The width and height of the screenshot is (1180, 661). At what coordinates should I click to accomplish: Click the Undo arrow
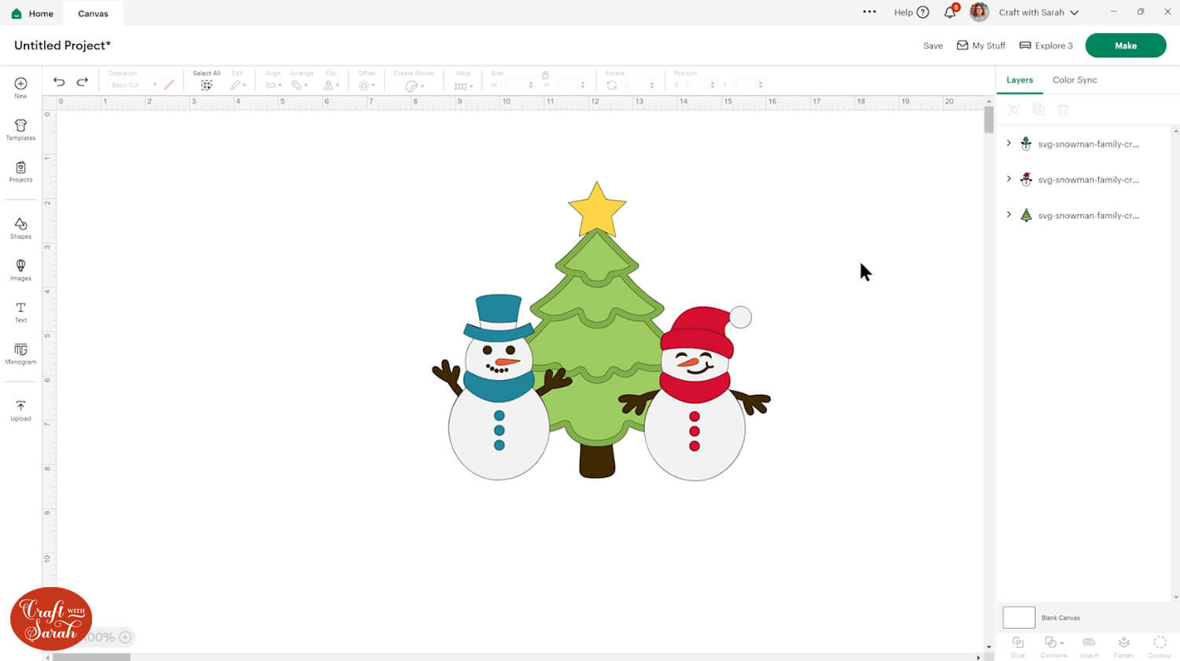[x=59, y=82]
